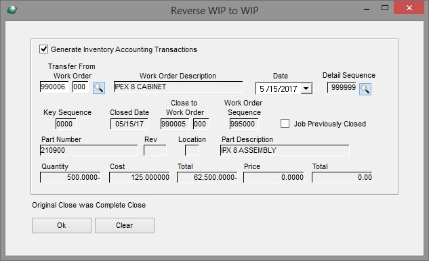Screen dimensions: 429x261
Task: Select the Total 0.00 field
Action: (x=342, y=177)
